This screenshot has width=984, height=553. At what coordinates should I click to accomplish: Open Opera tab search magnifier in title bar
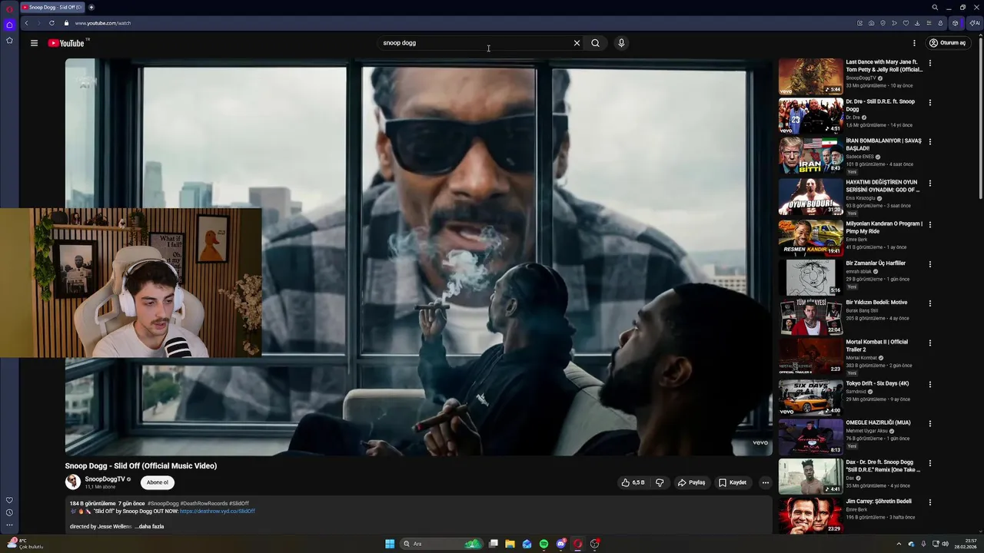coord(935,7)
